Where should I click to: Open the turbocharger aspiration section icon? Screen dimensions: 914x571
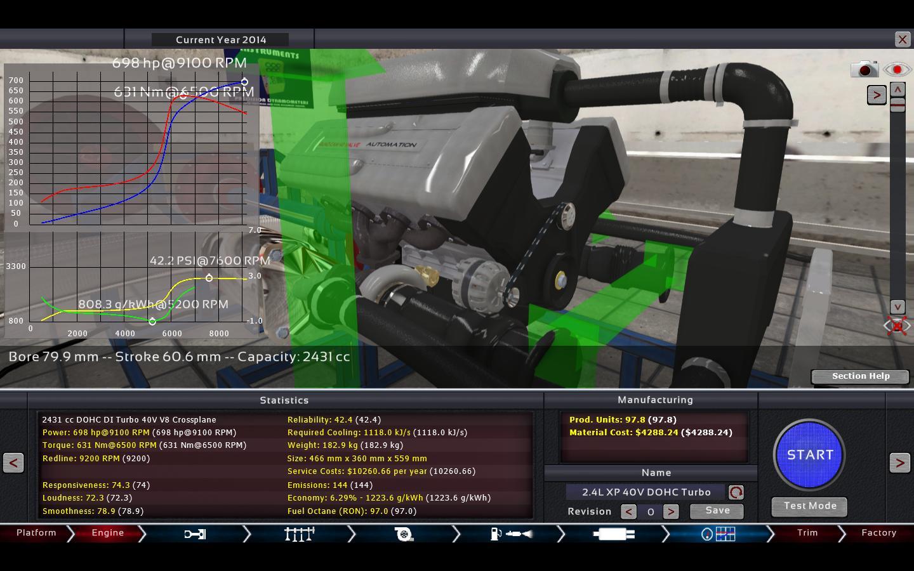click(404, 534)
